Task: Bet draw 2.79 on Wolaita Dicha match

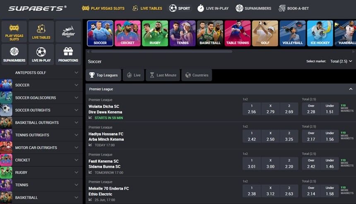Action: (x=270, y=109)
